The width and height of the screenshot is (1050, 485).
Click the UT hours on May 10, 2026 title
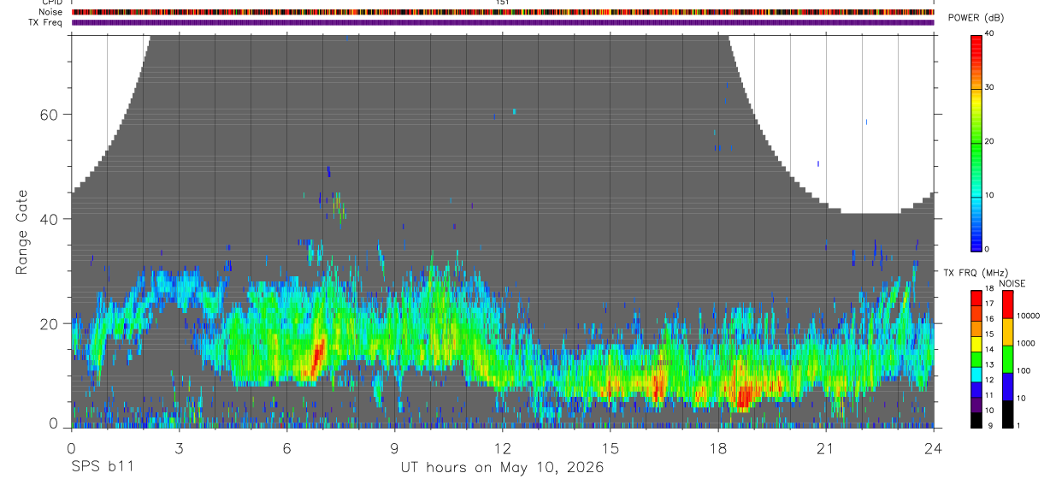tap(502, 468)
